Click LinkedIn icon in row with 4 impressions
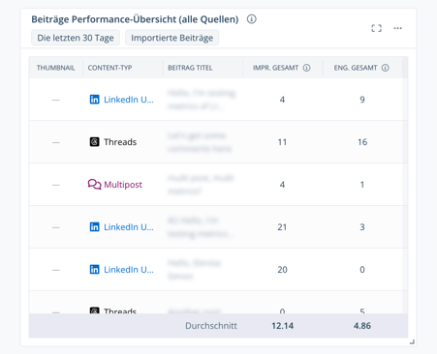Image resolution: width=437 pixels, height=354 pixels. coord(94,100)
